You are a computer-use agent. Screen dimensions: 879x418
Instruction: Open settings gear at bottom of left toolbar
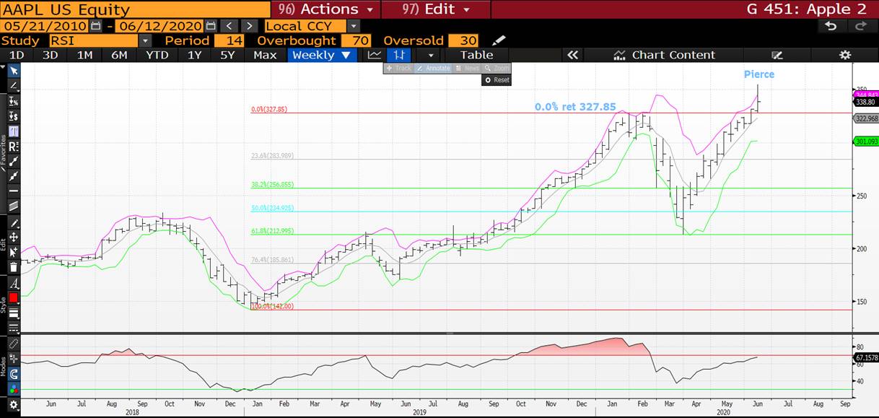(14, 406)
